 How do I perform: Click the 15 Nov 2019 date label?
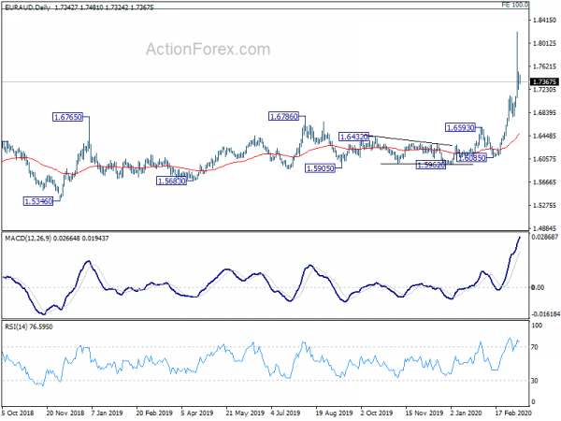tap(424, 414)
